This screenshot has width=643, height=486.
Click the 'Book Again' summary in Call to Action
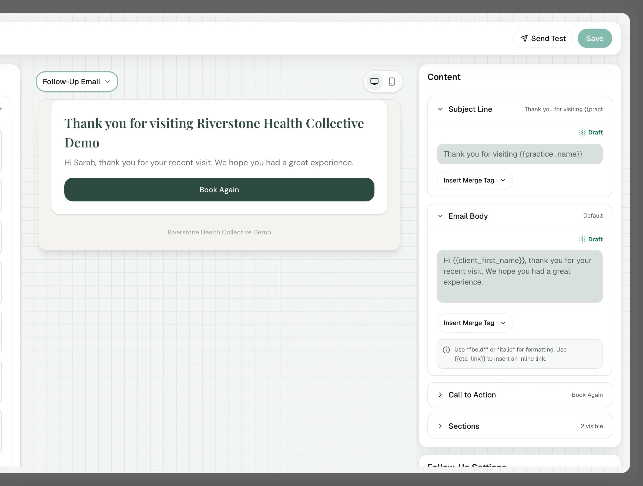[x=587, y=395]
